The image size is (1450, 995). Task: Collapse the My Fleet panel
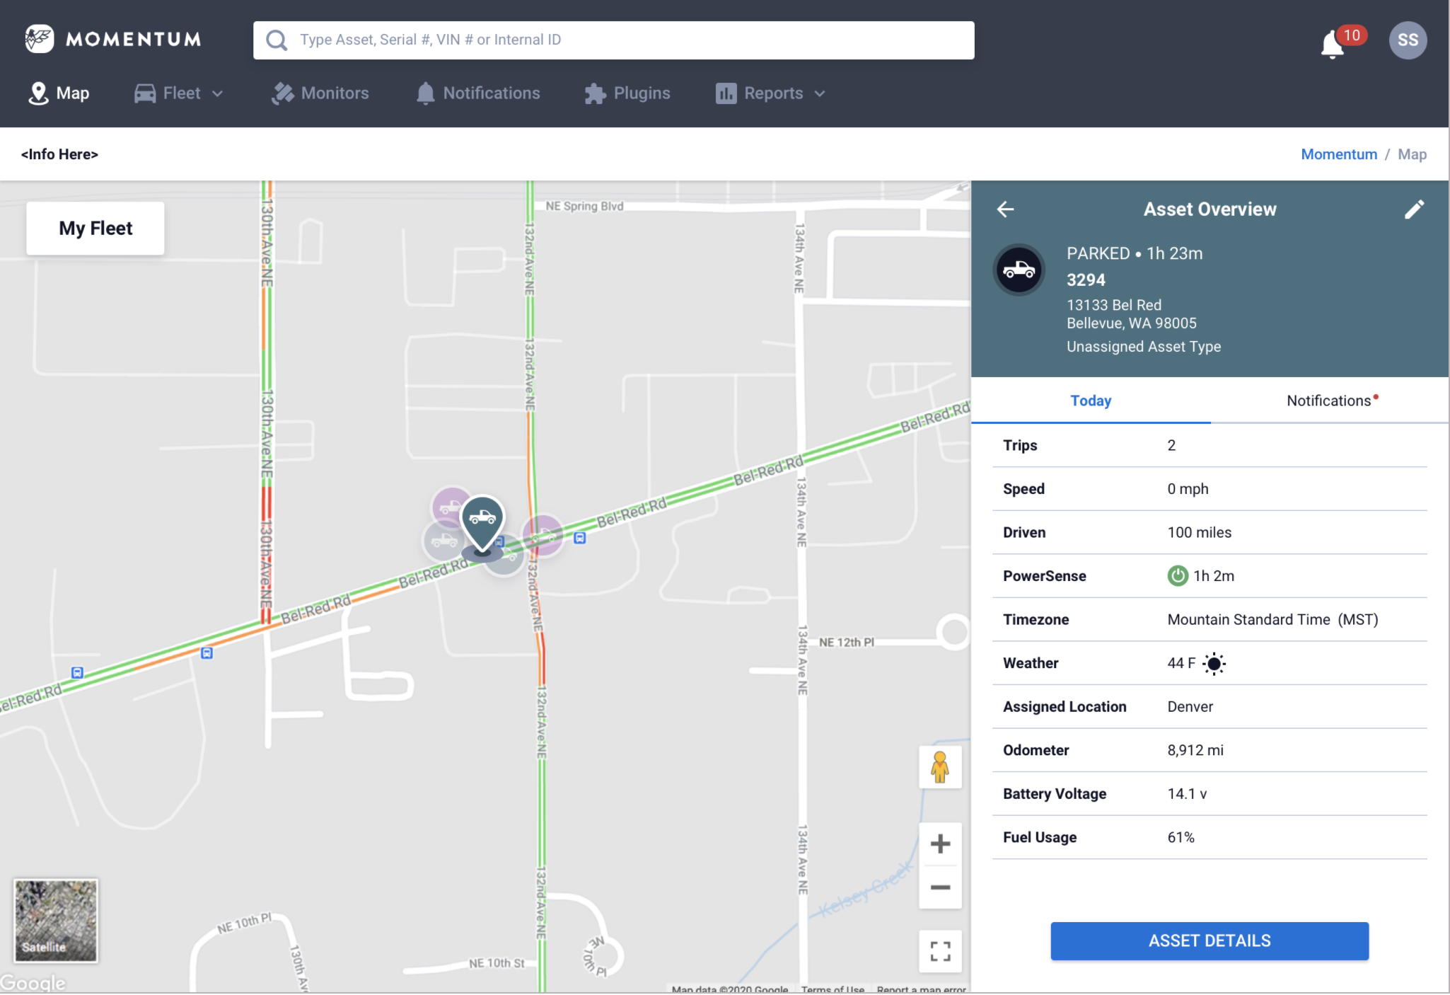click(95, 228)
